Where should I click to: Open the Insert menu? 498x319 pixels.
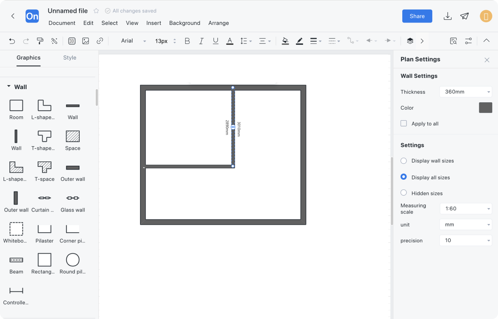point(154,23)
